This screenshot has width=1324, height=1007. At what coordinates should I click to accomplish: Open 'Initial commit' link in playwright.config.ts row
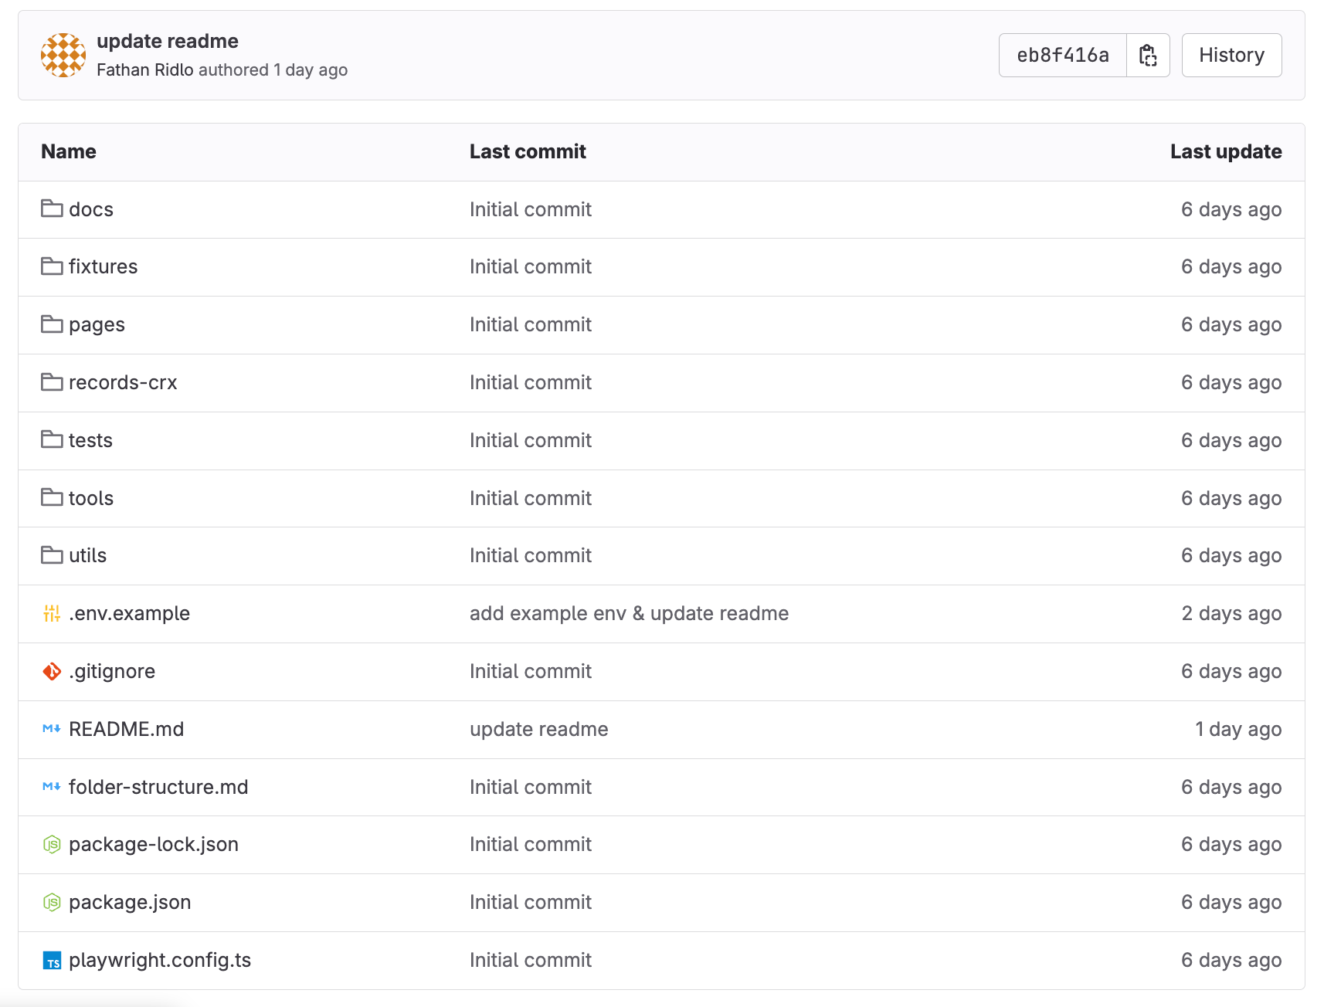pyautogui.click(x=530, y=960)
